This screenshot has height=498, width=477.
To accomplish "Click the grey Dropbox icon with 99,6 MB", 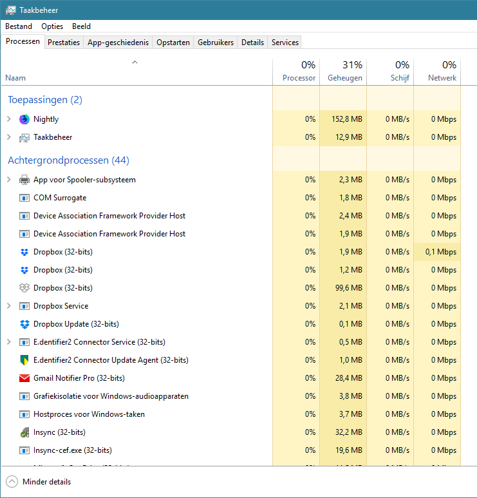I will (24, 288).
